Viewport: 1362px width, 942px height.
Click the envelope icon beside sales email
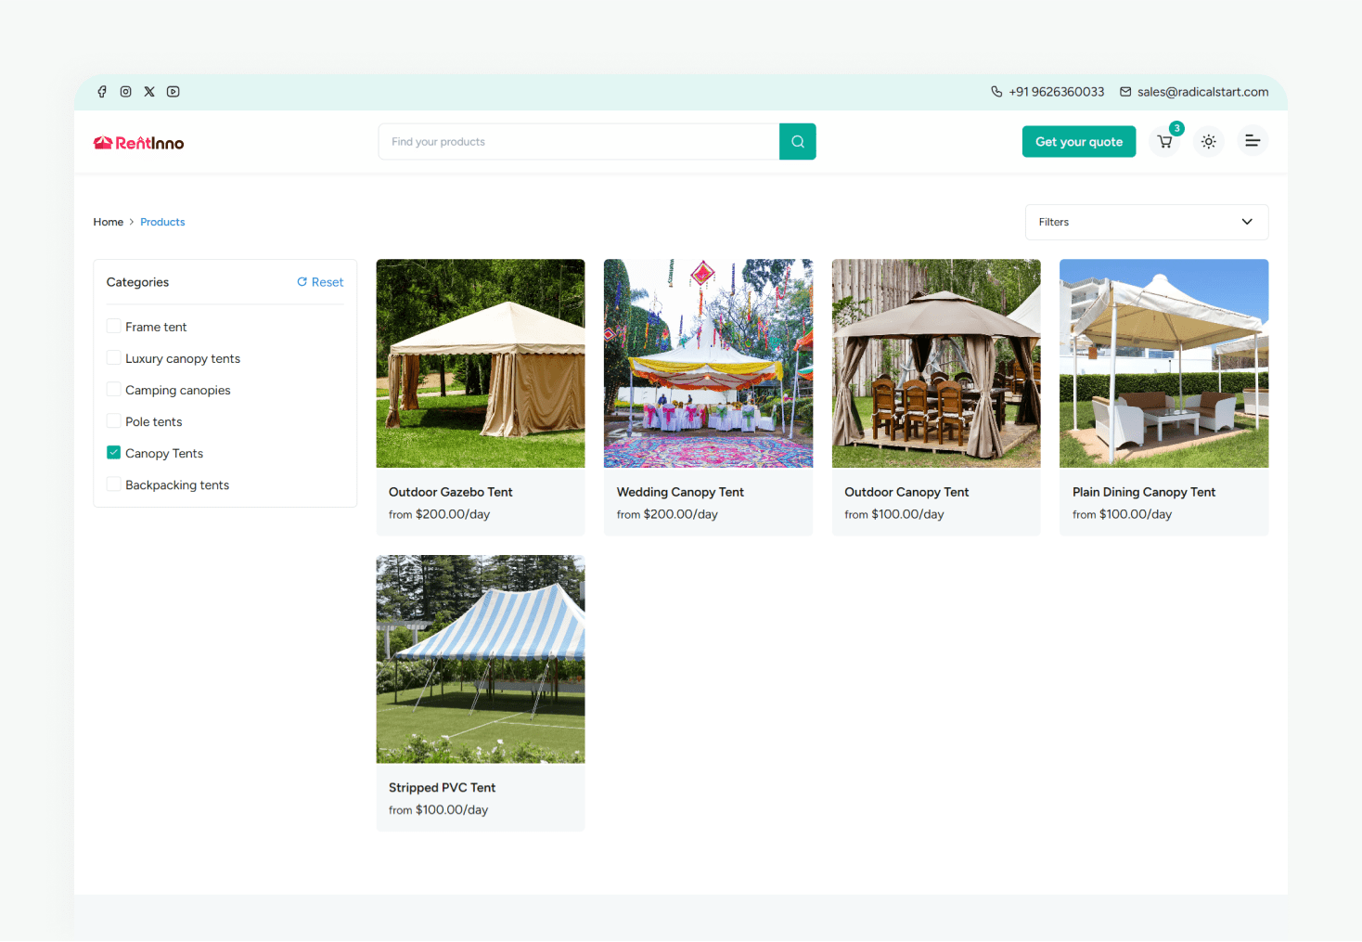[1125, 92]
